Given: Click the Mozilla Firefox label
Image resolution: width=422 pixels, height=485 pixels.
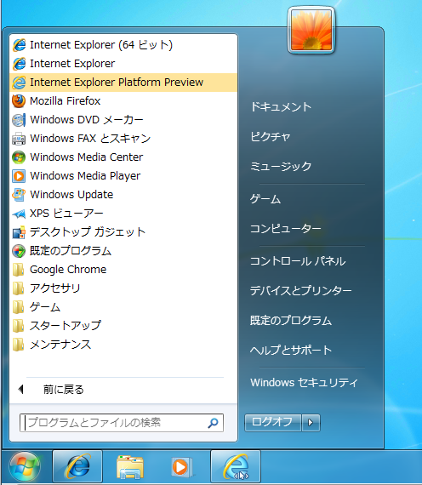Looking at the screenshot, I should (65, 101).
